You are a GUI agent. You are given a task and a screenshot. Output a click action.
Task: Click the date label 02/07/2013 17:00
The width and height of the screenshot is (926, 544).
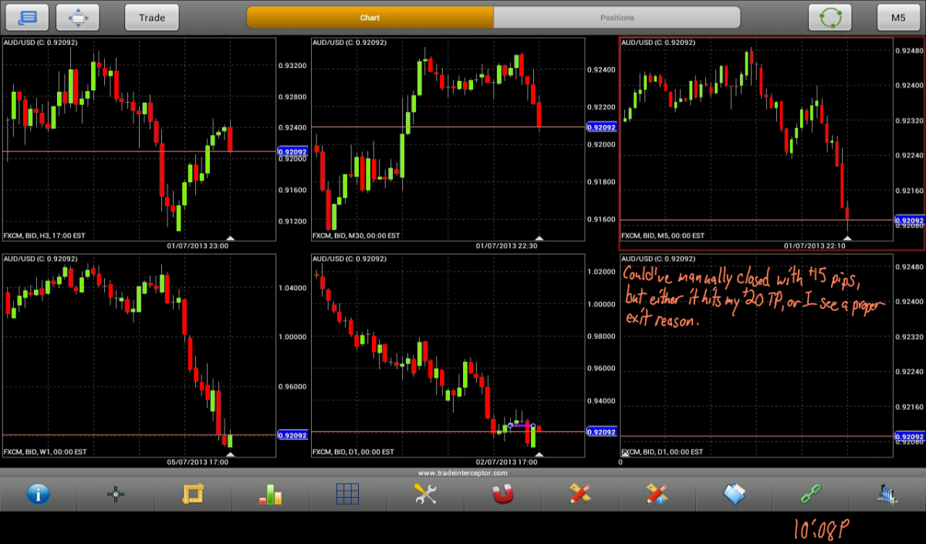506,462
